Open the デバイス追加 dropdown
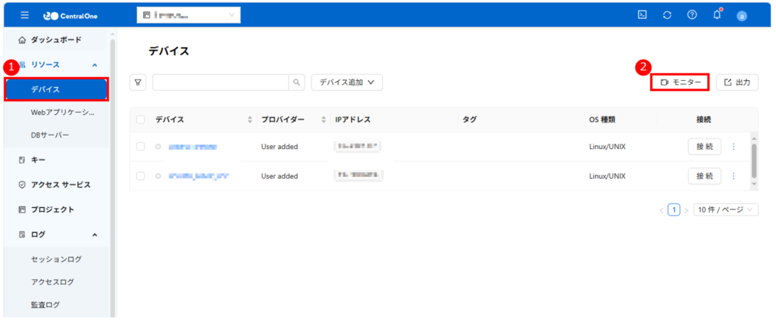 point(346,82)
